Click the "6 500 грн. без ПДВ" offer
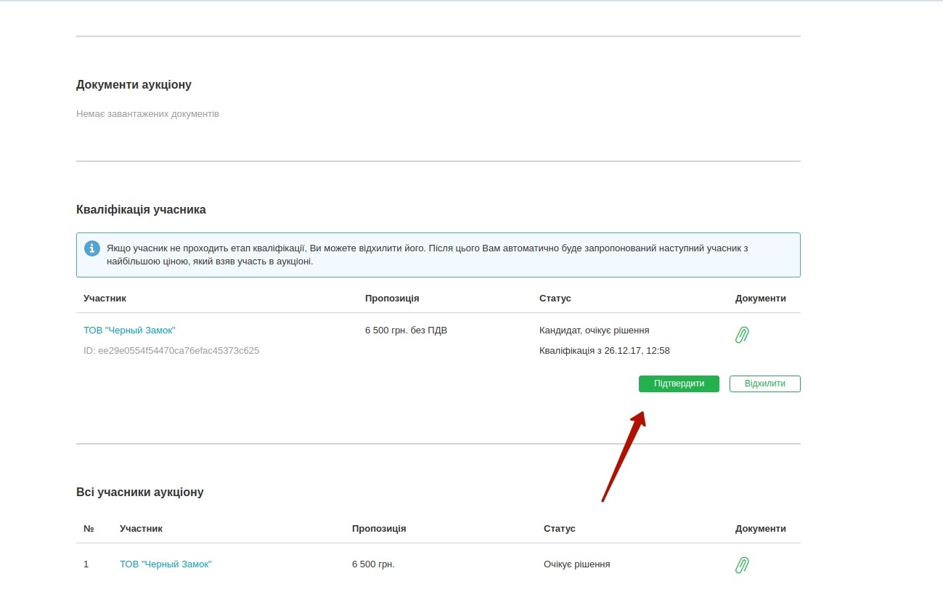This screenshot has width=943, height=608. click(x=406, y=331)
